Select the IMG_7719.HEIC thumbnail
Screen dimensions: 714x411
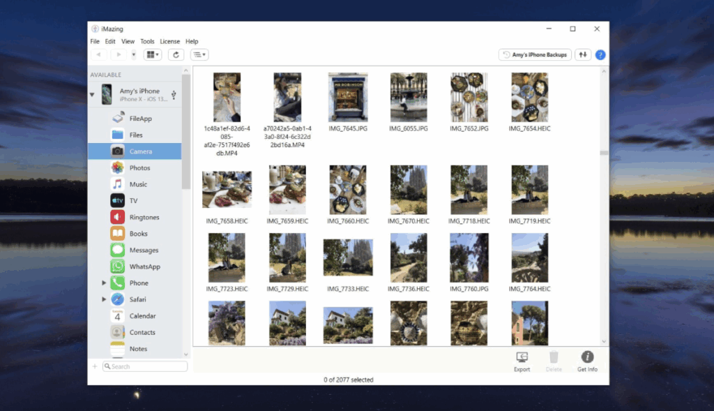530,190
